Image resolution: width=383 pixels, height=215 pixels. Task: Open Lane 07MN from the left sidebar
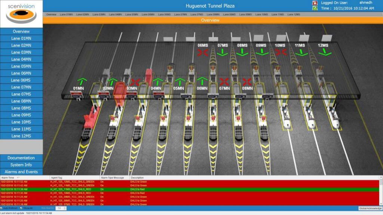point(21,87)
